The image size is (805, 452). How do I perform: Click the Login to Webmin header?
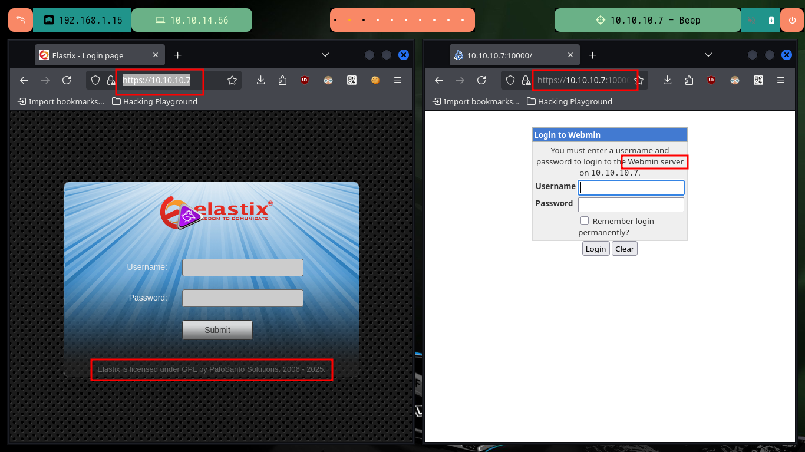click(610, 135)
